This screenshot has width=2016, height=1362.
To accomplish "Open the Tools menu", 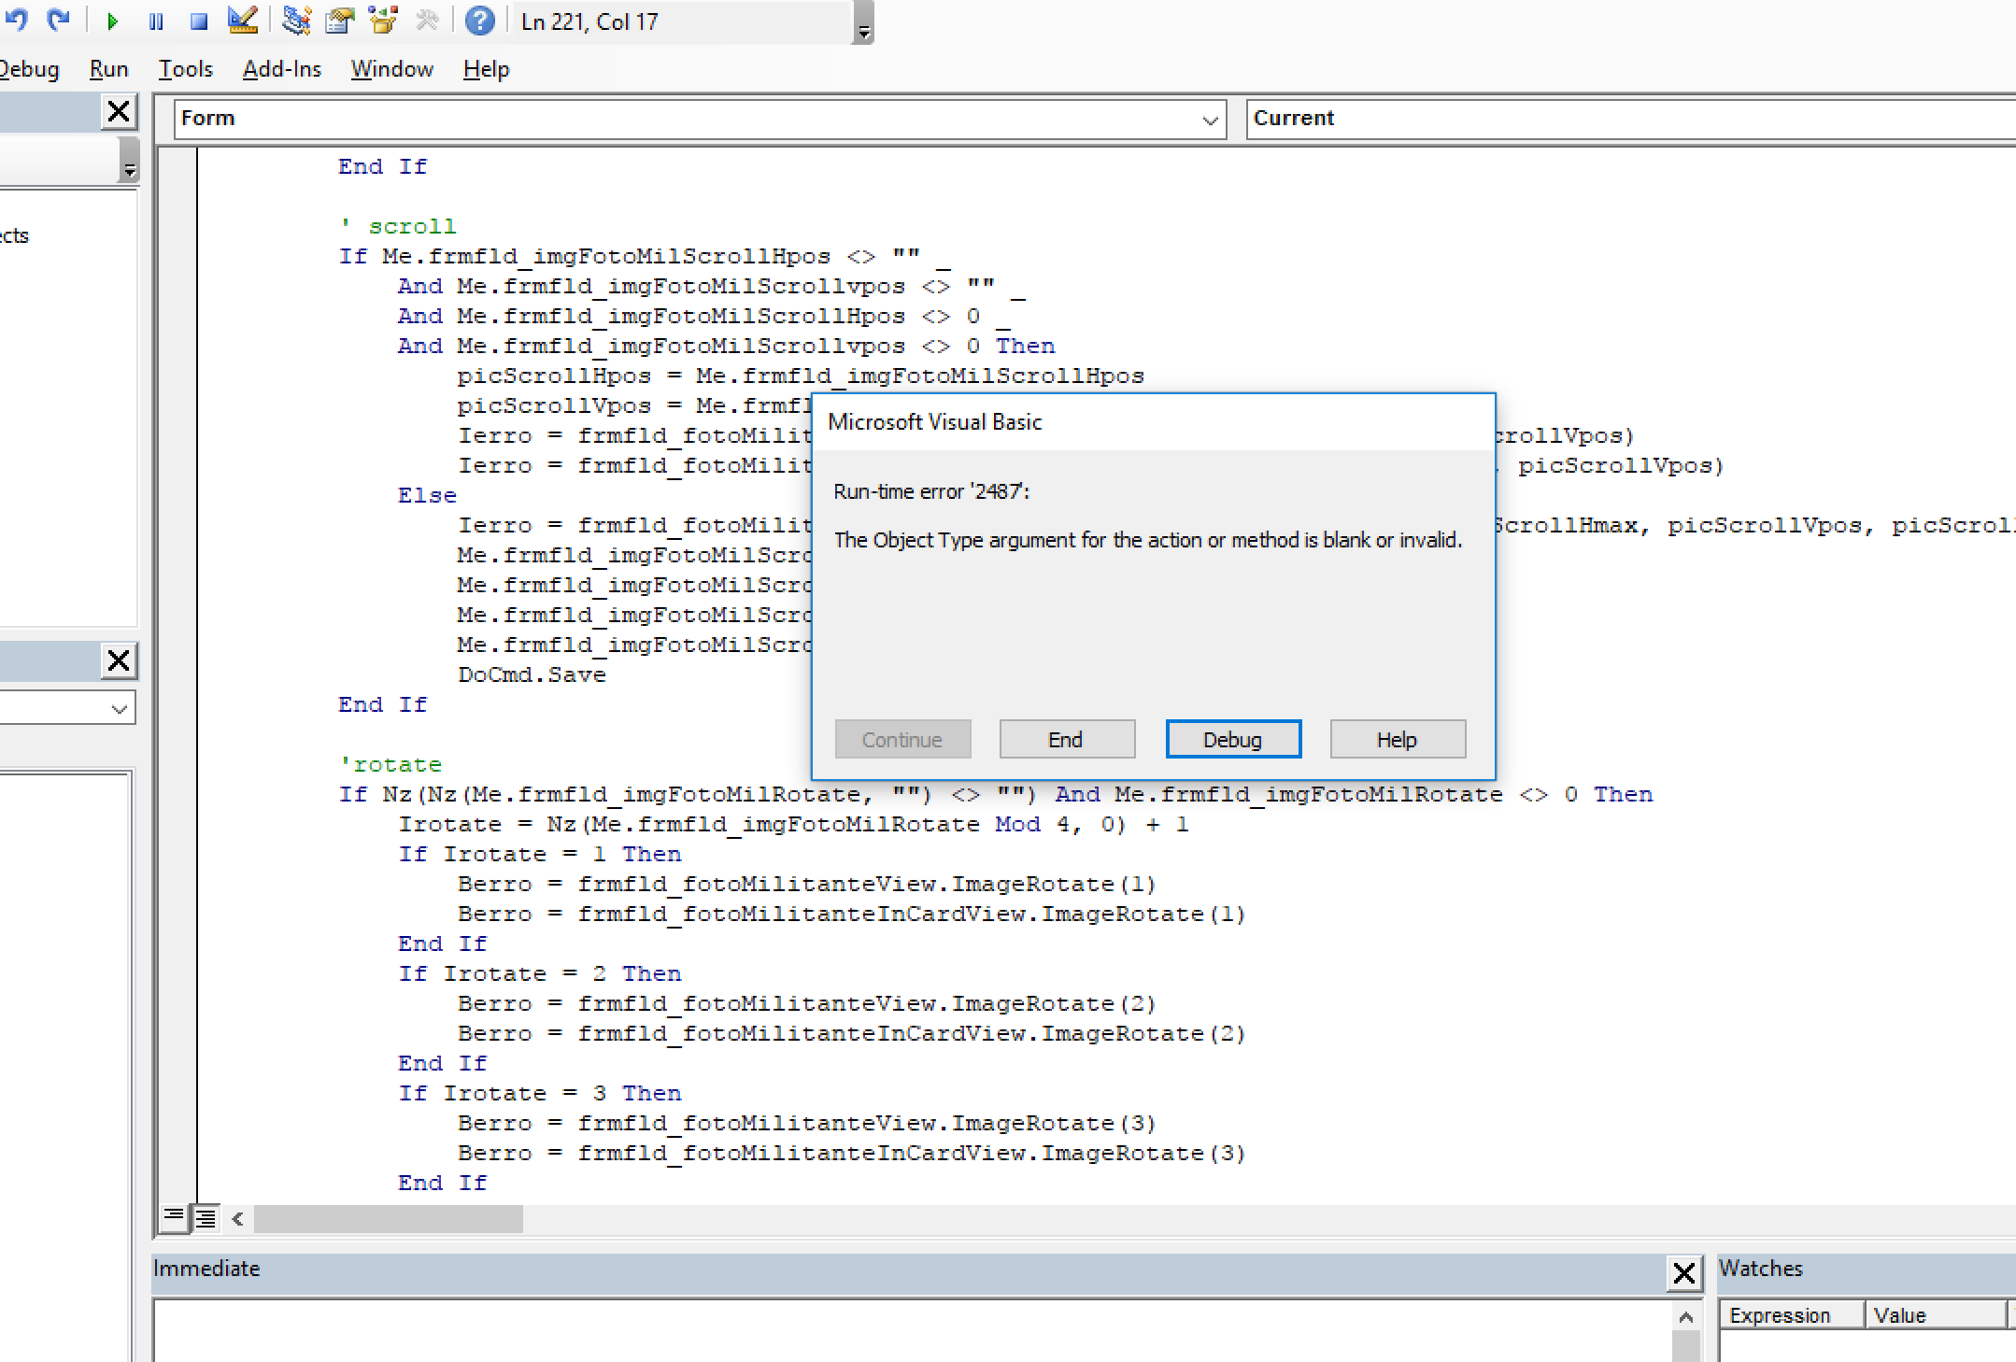I will 185,68.
